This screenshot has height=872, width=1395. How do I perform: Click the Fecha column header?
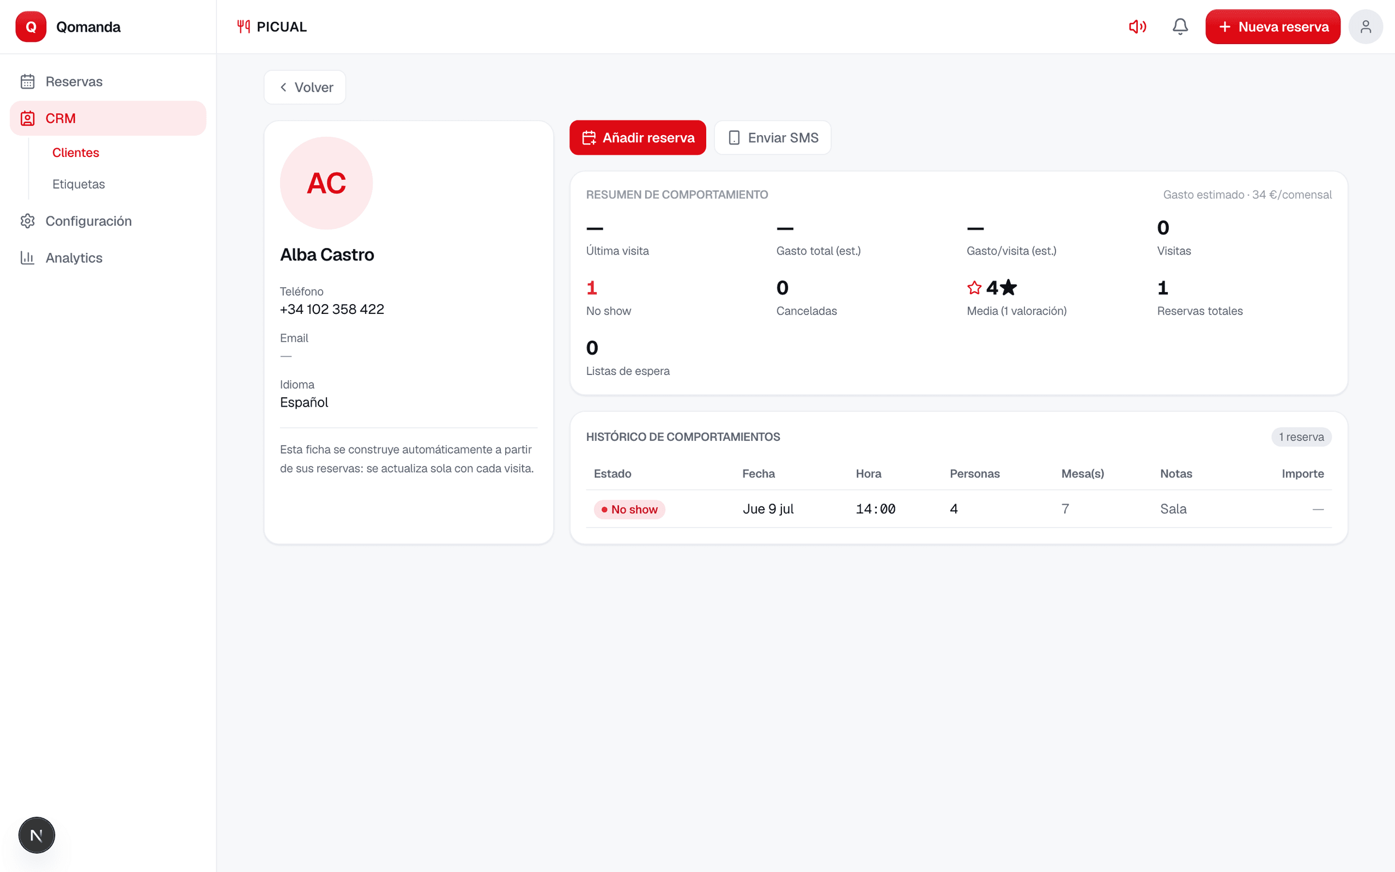(x=758, y=474)
